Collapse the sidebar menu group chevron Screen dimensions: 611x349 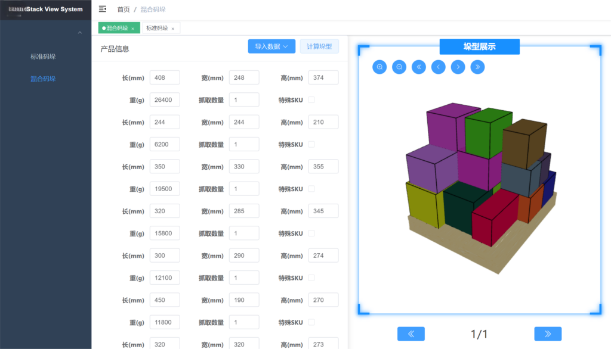tap(80, 33)
